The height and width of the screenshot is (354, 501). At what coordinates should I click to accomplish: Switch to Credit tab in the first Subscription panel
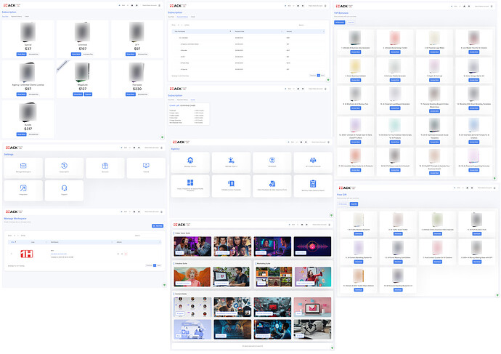(27, 16)
